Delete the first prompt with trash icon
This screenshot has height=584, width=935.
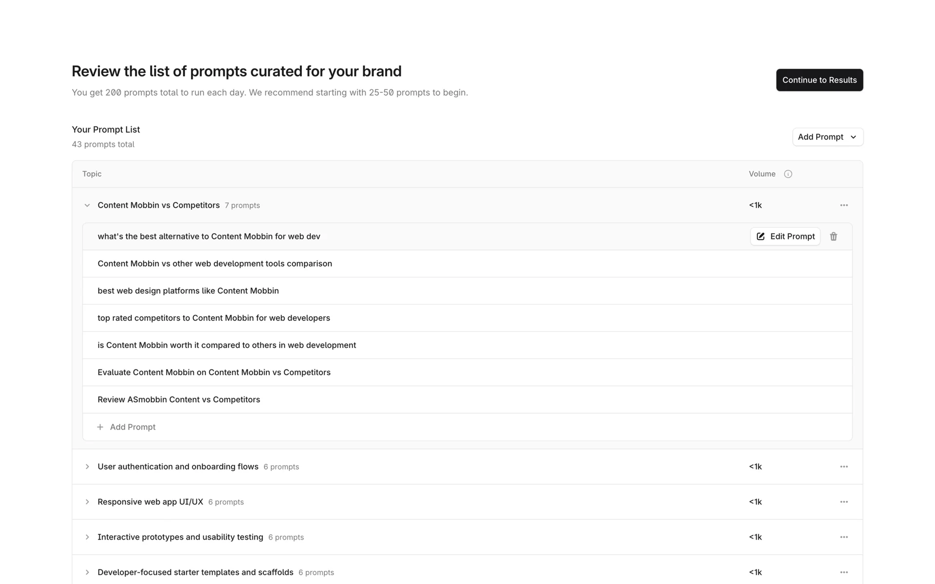pyautogui.click(x=833, y=237)
